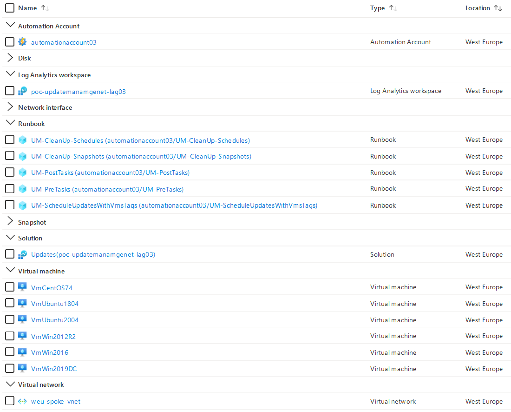Click the Updates solution icon
Image resolution: width=511 pixels, height=412 pixels.
(22, 254)
